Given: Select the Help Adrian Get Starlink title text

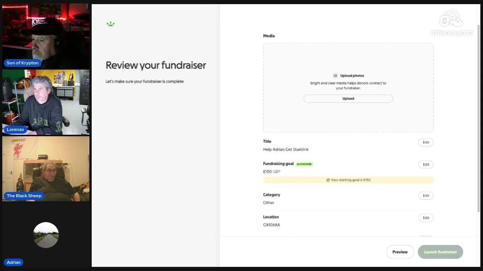Looking at the screenshot, I should tap(286, 149).
